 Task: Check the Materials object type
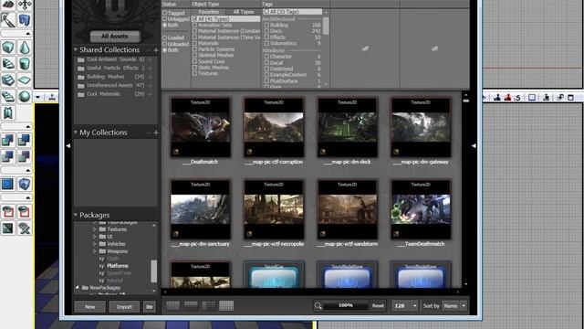pyautogui.click(x=194, y=43)
